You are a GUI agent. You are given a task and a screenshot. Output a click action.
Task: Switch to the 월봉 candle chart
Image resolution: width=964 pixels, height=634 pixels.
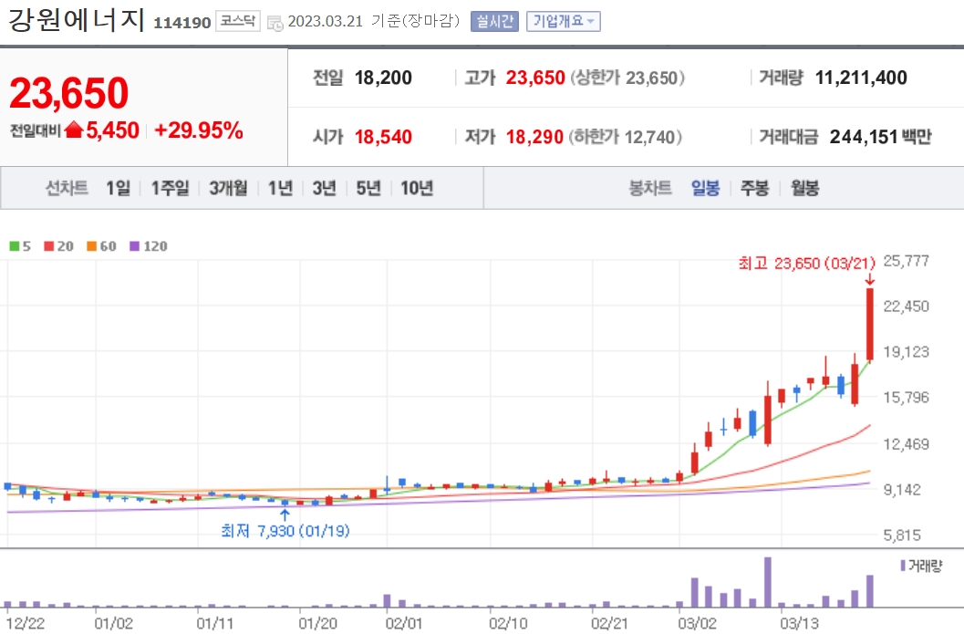(x=804, y=188)
